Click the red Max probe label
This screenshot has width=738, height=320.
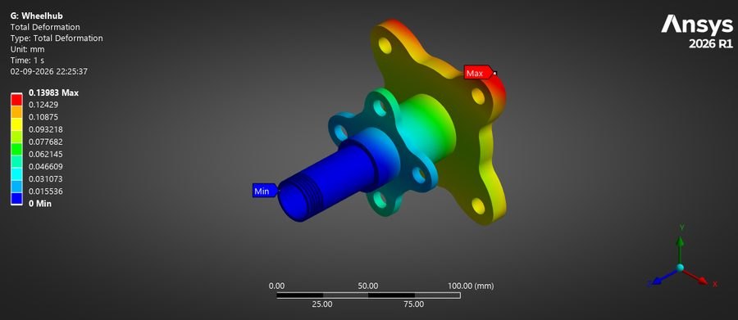(478, 73)
